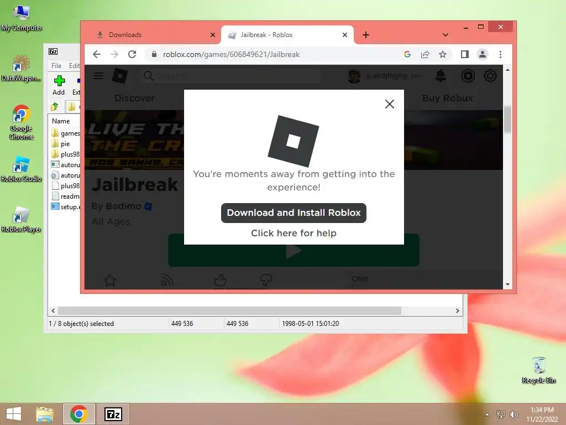Image resolution: width=566 pixels, height=425 pixels.
Task: Open Recycle Bin on desktop
Action: [538, 370]
